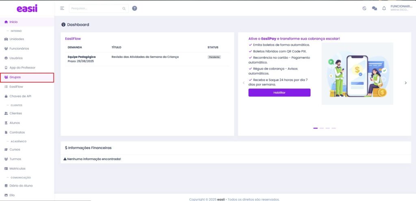Open the help question mark icon
Image resolution: width=416 pixels, height=201 pixels.
pyautogui.click(x=134, y=8)
